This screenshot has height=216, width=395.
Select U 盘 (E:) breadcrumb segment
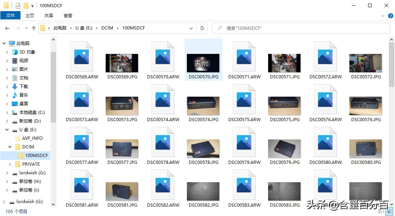pyautogui.click(x=84, y=28)
